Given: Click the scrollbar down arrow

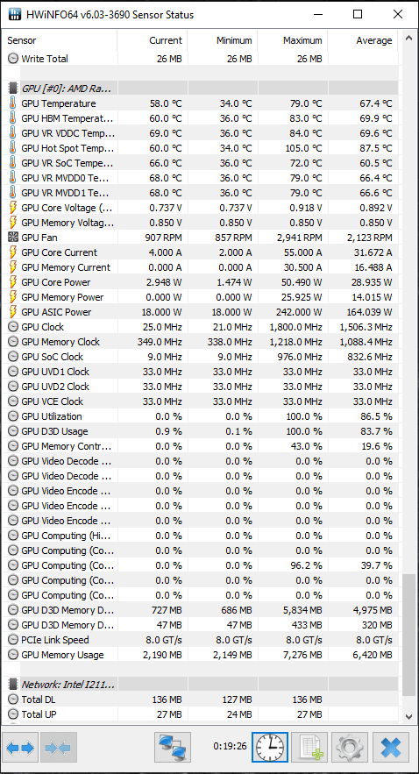Looking at the screenshot, I should click(408, 716).
